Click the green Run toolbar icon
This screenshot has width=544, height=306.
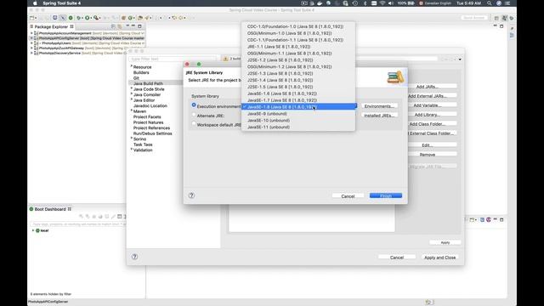[87, 18]
